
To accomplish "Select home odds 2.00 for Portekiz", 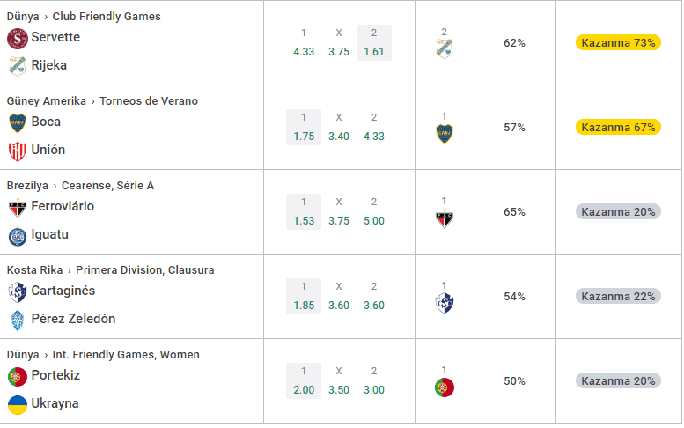I will (304, 380).
